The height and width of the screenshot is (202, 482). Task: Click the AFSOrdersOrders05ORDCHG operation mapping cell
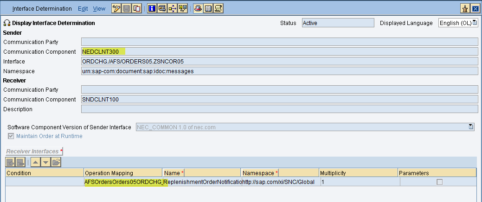click(123, 182)
